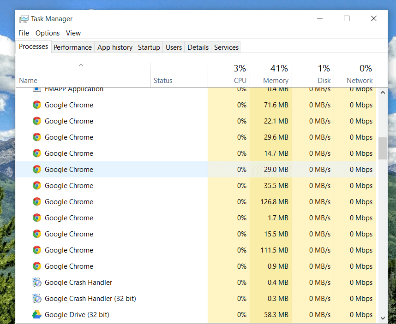Sort processes by the Network column header

pyautogui.click(x=355, y=75)
